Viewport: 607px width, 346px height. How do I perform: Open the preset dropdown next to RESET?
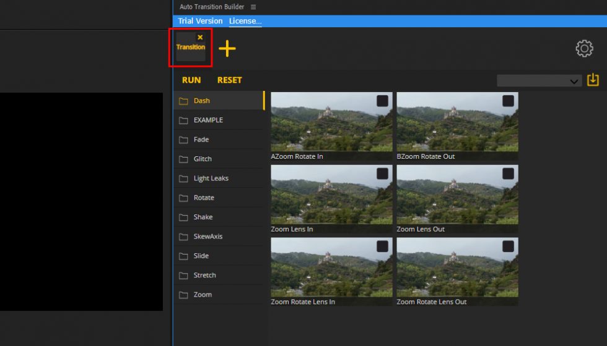click(539, 81)
